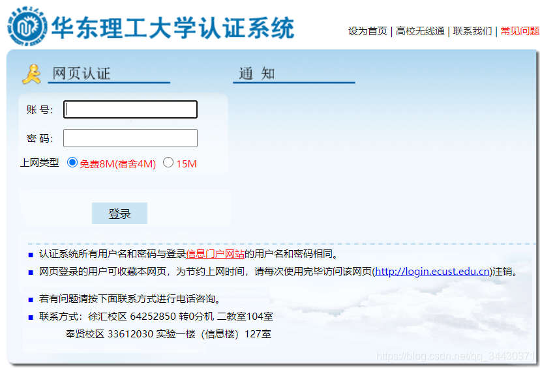This screenshot has height=368, width=540.
Task: Select the 15M network type radio button
Action: (168, 162)
